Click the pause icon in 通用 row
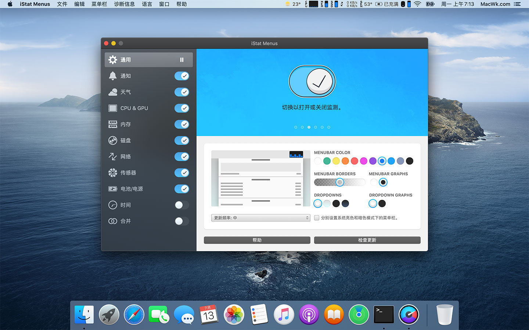The image size is (529, 330). pos(182,60)
